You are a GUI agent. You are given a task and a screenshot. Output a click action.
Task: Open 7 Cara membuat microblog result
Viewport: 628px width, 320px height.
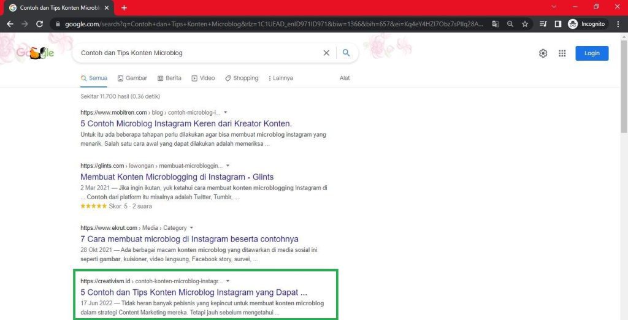click(190, 239)
